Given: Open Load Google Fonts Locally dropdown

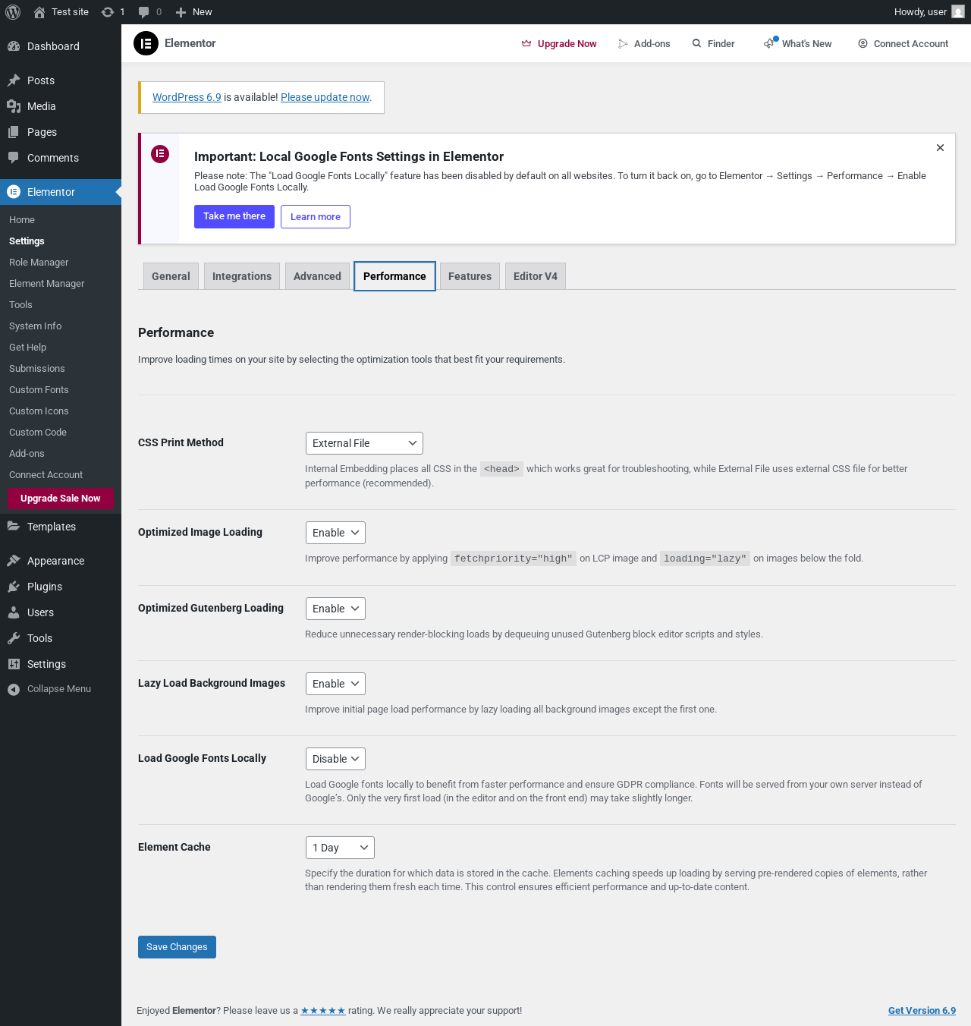Looking at the screenshot, I should 335,759.
